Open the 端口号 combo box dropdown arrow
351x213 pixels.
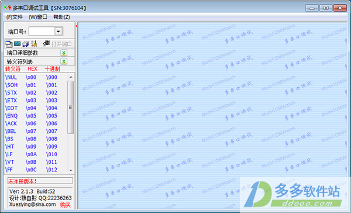pyautogui.click(x=58, y=32)
